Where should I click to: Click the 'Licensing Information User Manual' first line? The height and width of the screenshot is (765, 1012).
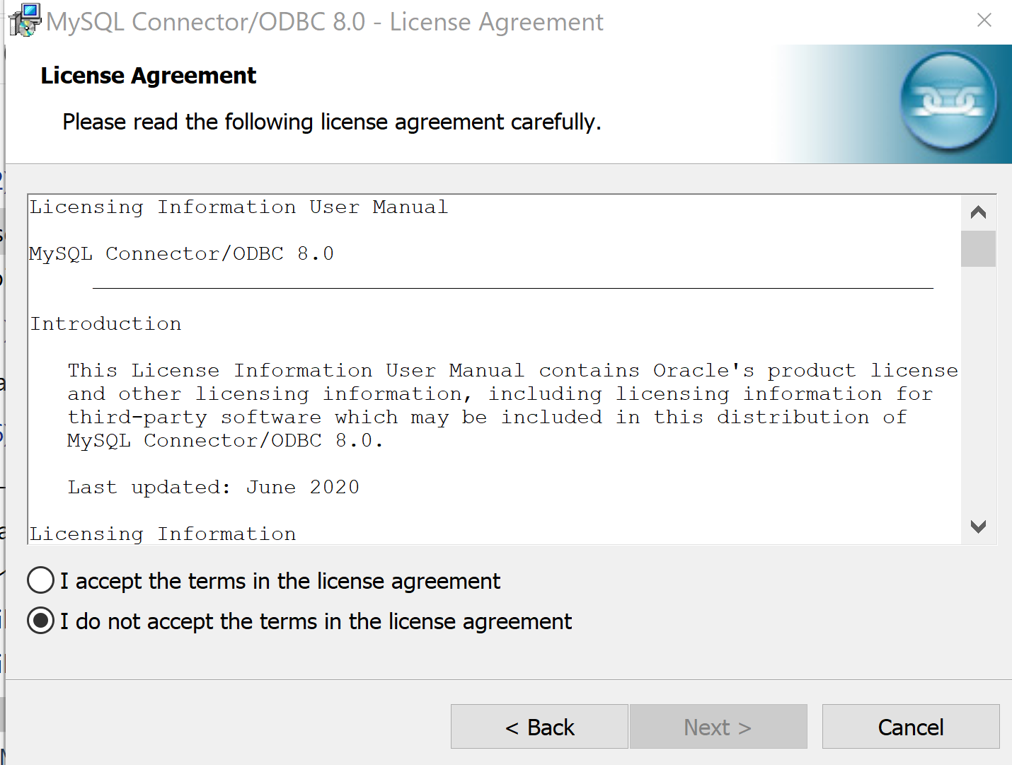(x=238, y=207)
